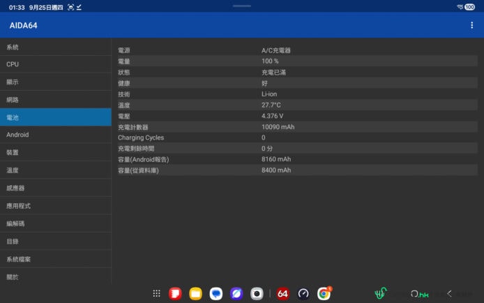Tap the checkmark notification icon in status bar
Viewport: 484px width, 303px height.
pos(79,7)
